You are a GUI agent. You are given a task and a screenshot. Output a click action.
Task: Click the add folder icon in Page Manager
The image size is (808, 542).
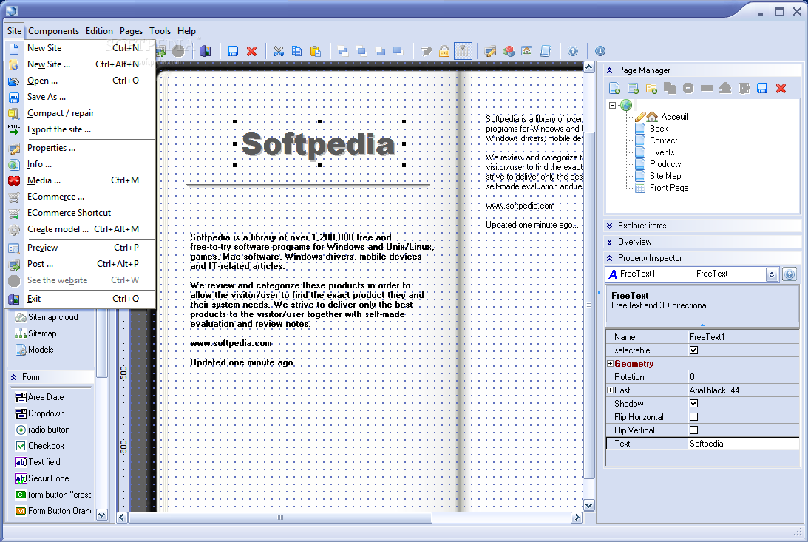(x=651, y=88)
